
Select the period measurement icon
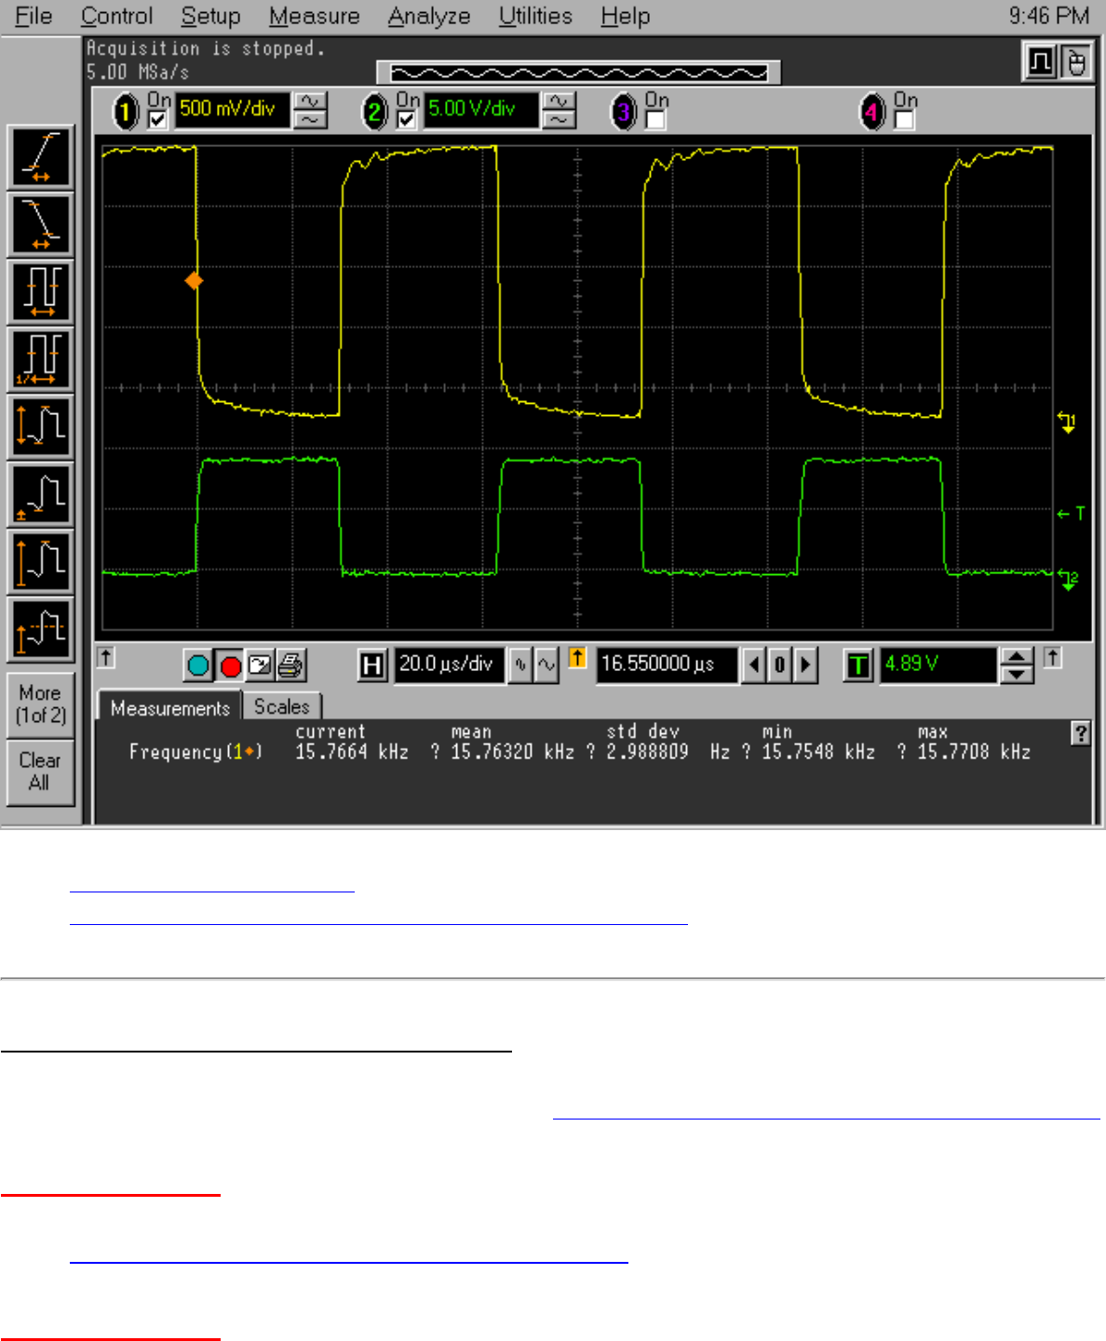(x=41, y=291)
